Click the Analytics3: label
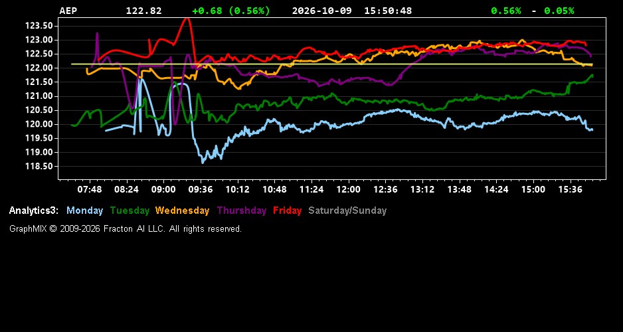The width and height of the screenshot is (623, 332). tap(34, 211)
